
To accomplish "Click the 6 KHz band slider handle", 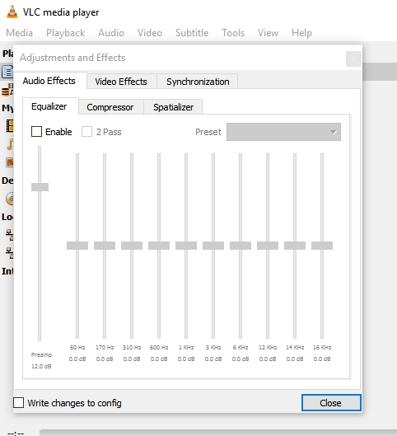I will (x=241, y=246).
